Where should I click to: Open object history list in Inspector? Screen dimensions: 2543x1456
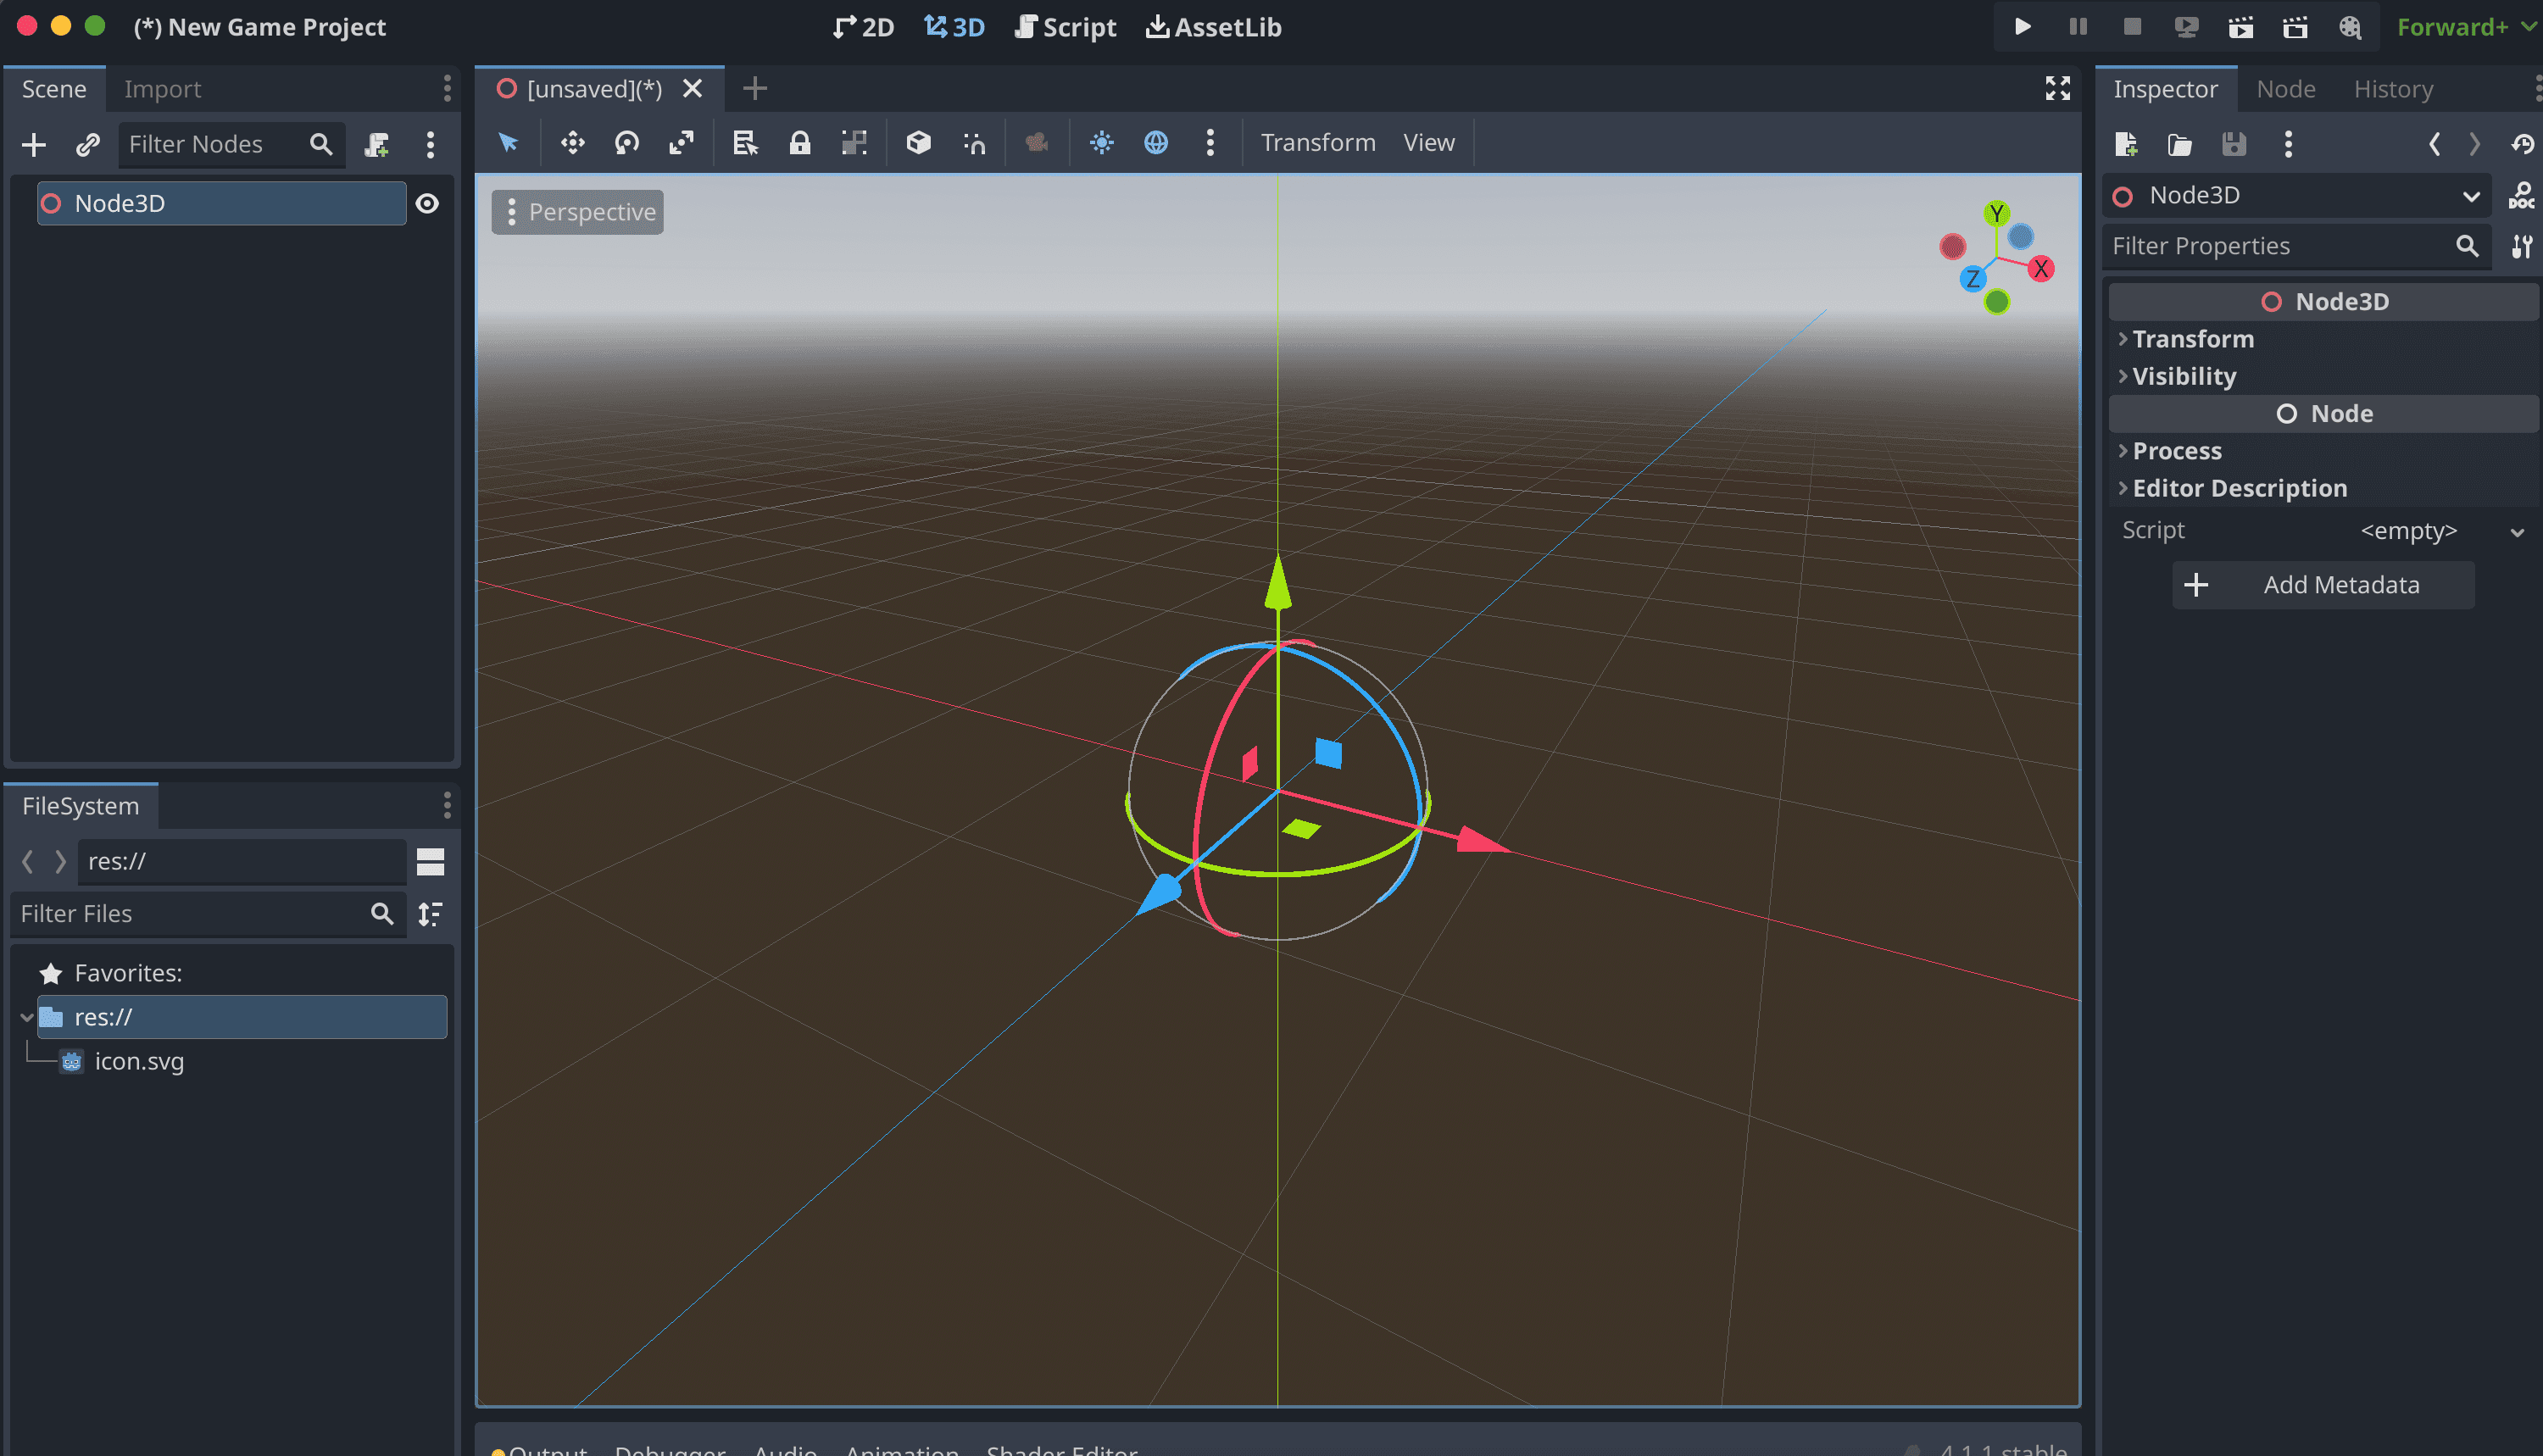point(2522,145)
